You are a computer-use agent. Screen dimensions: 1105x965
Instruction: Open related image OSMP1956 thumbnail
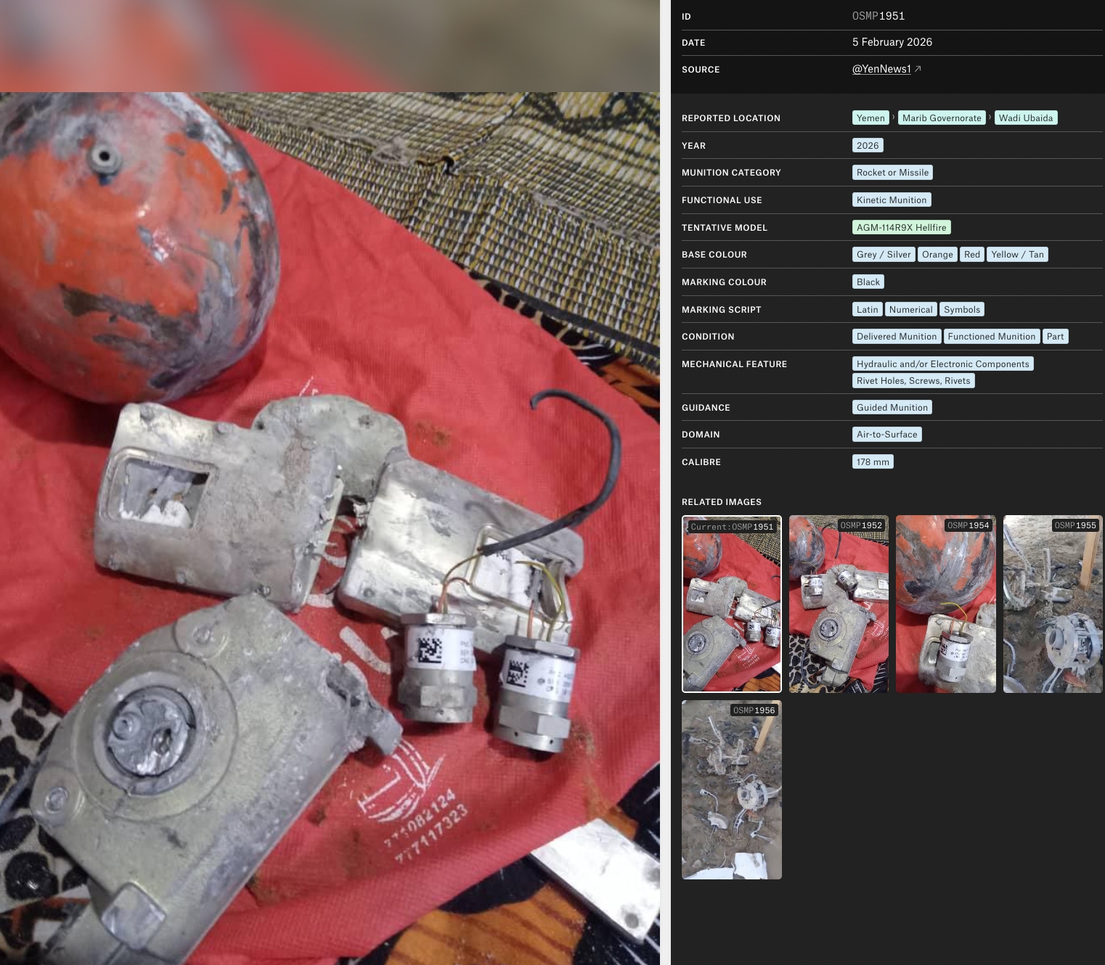click(731, 789)
